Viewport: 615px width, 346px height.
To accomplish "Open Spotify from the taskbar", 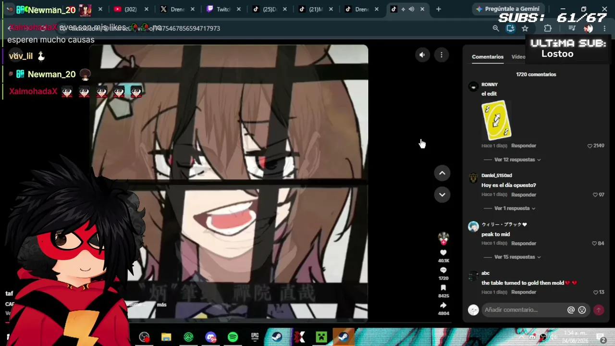I will tap(233, 337).
